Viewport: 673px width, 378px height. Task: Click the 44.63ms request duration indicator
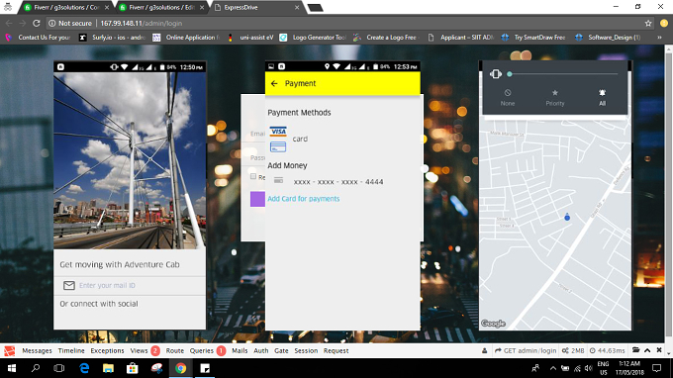(607, 351)
